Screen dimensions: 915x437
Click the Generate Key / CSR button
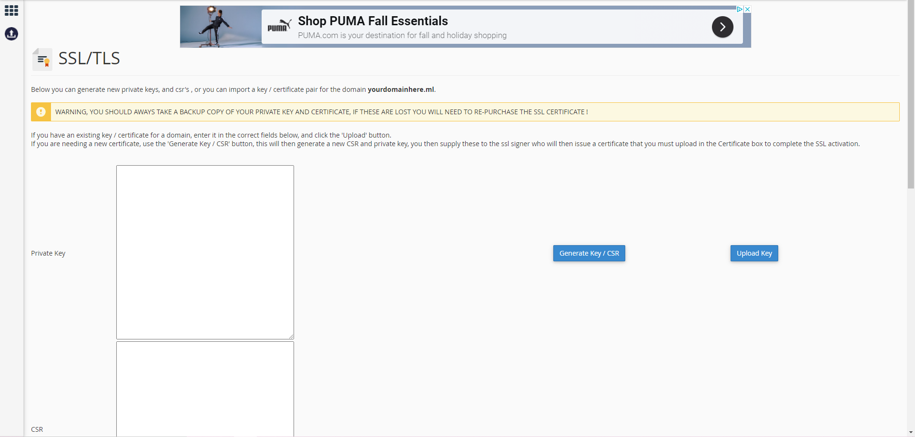[589, 253]
